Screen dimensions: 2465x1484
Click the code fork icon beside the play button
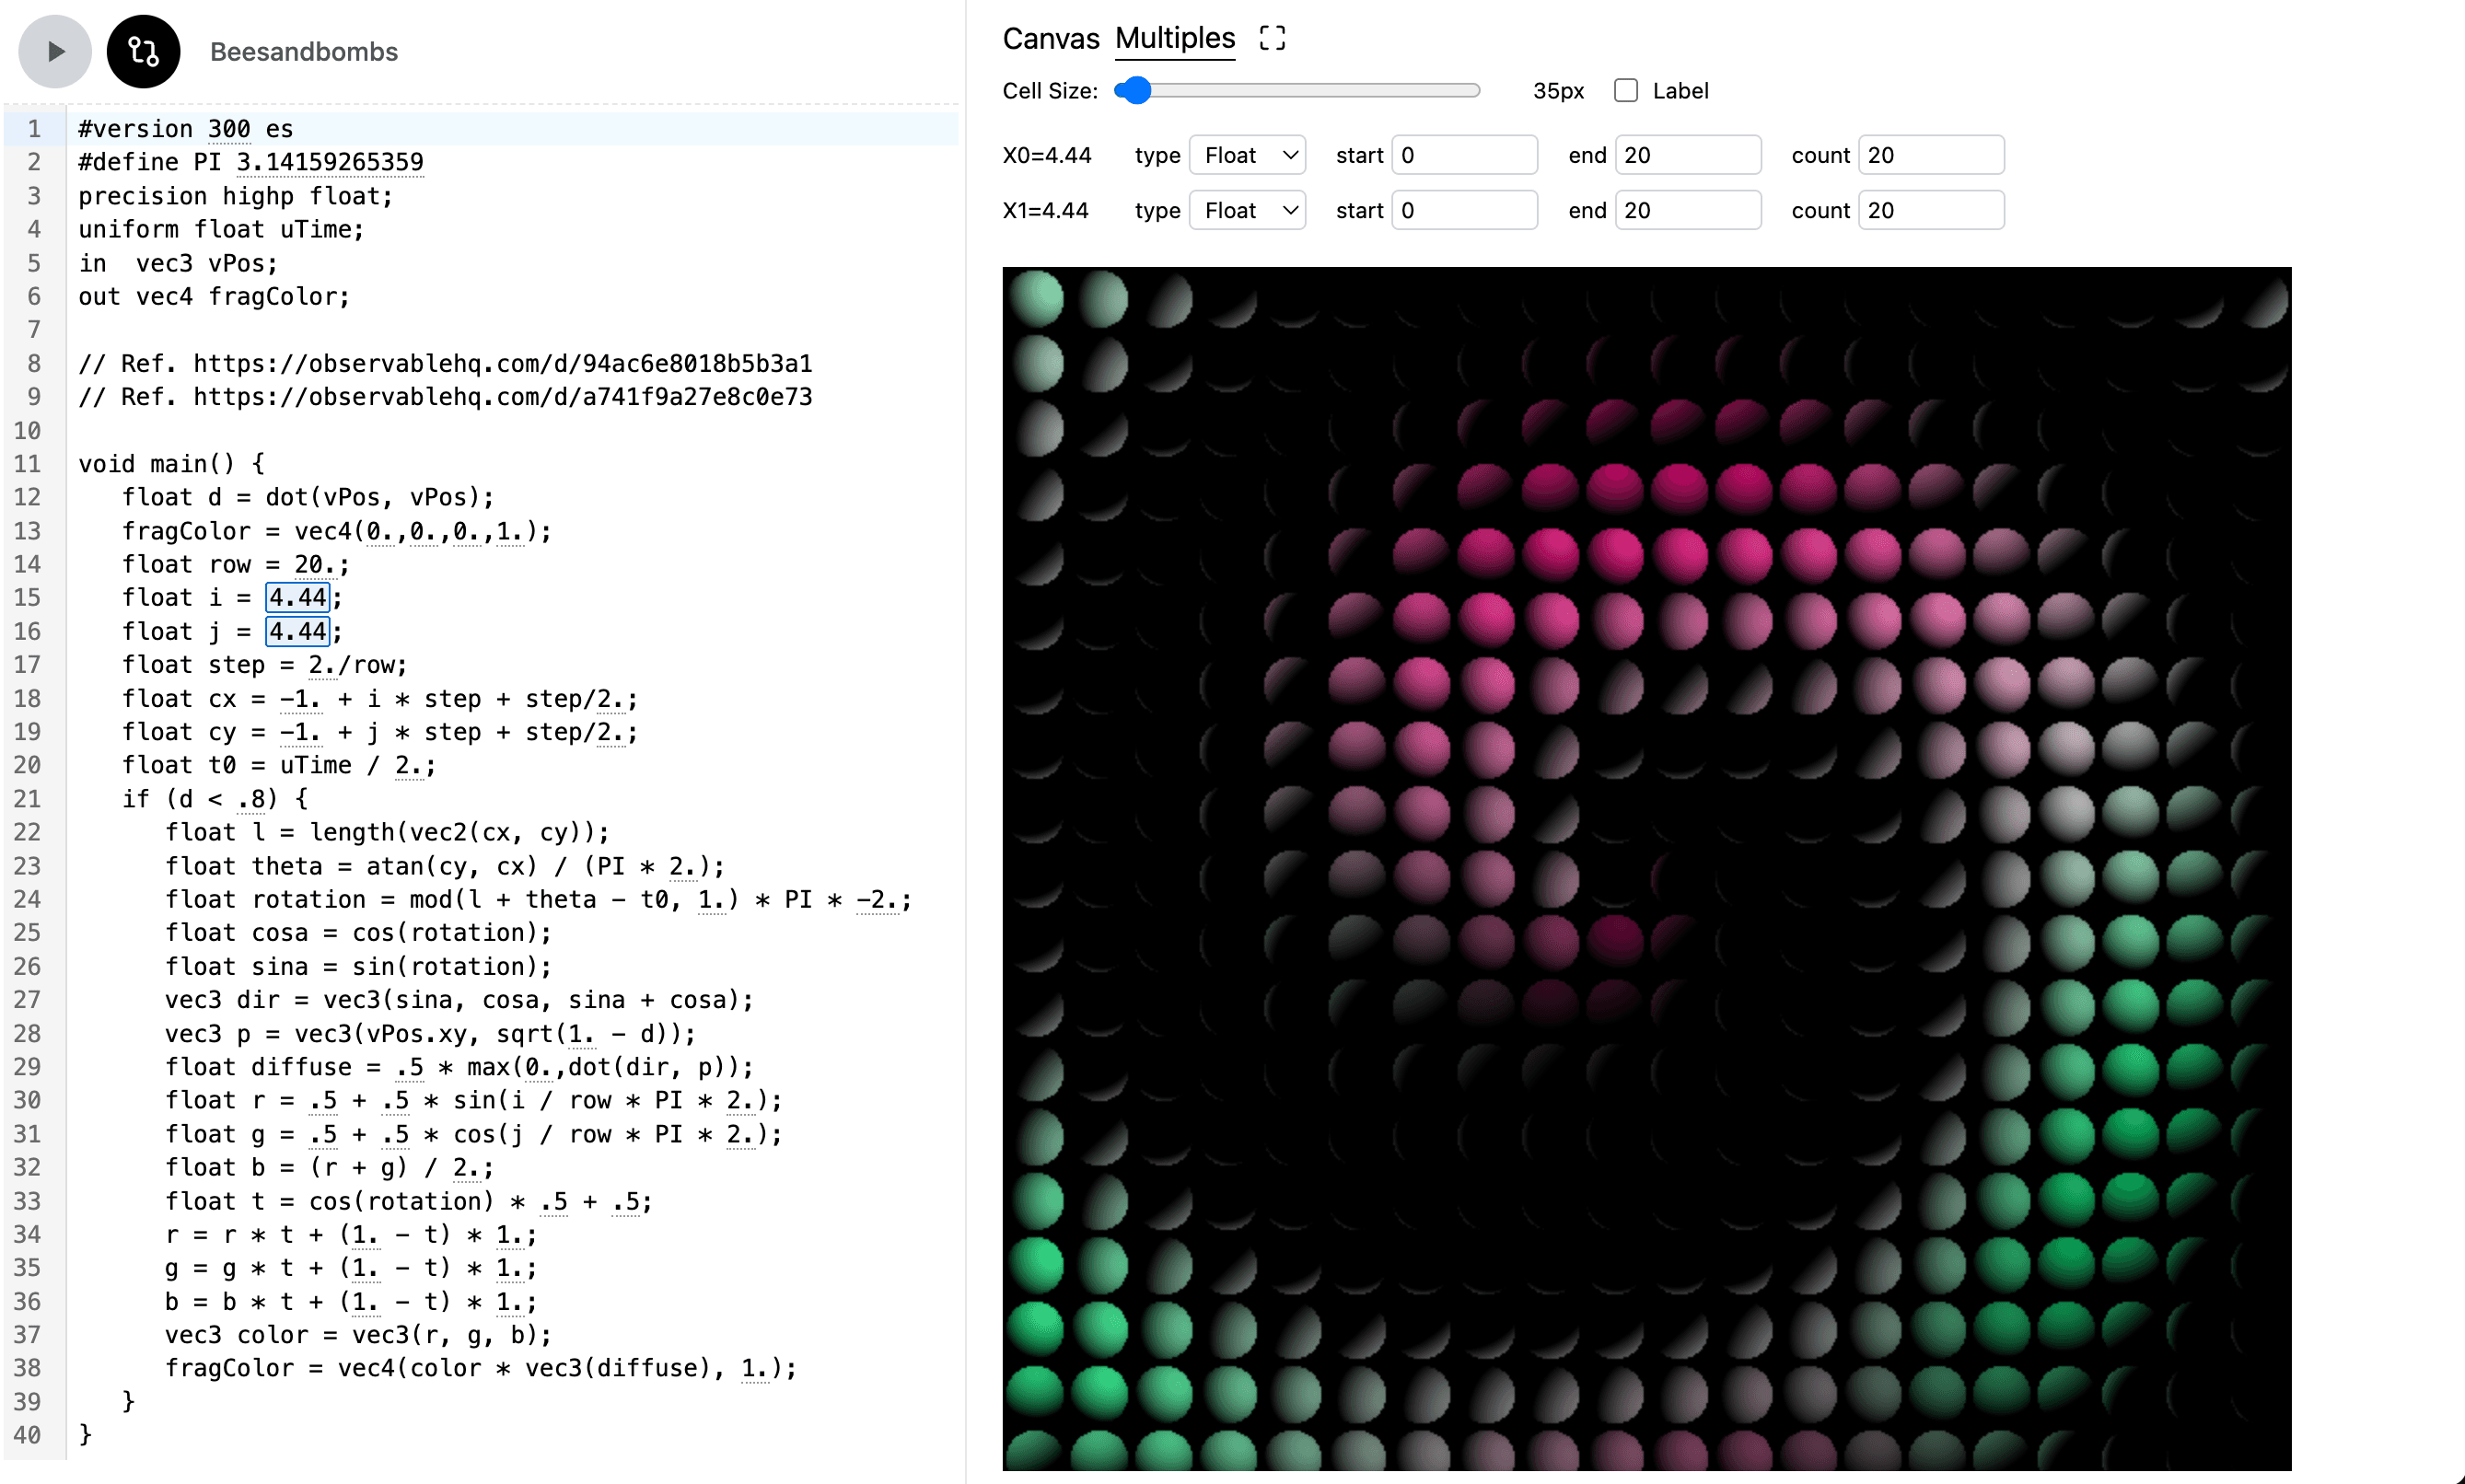tap(143, 51)
